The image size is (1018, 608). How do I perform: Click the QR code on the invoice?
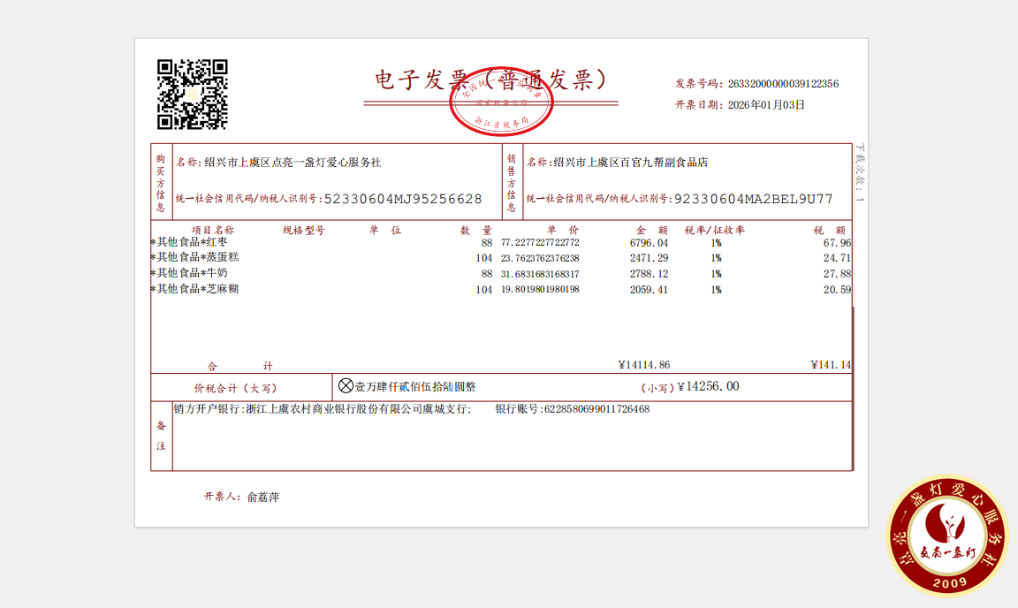tap(193, 94)
